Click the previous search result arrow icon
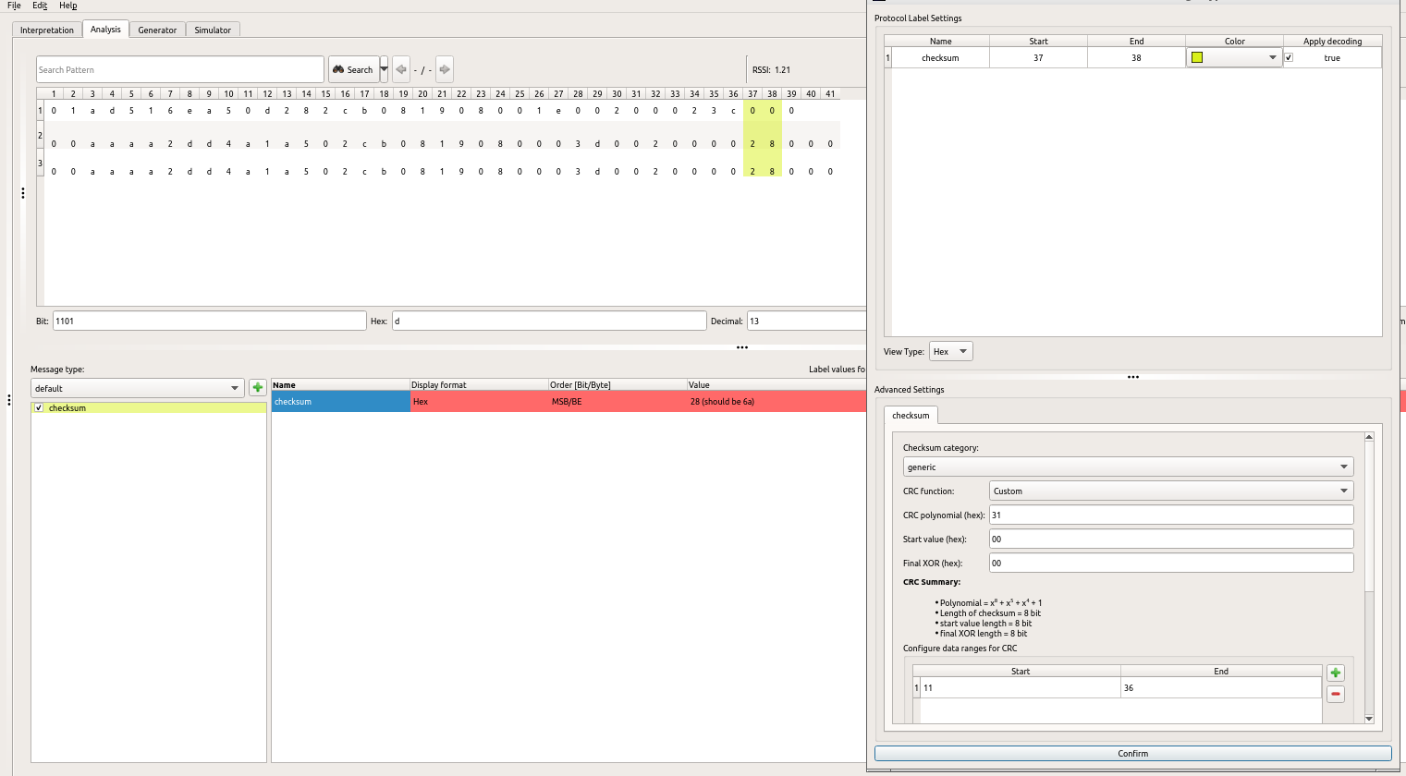This screenshot has width=1406, height=776. pyautogui.click(x=401, y=68)
